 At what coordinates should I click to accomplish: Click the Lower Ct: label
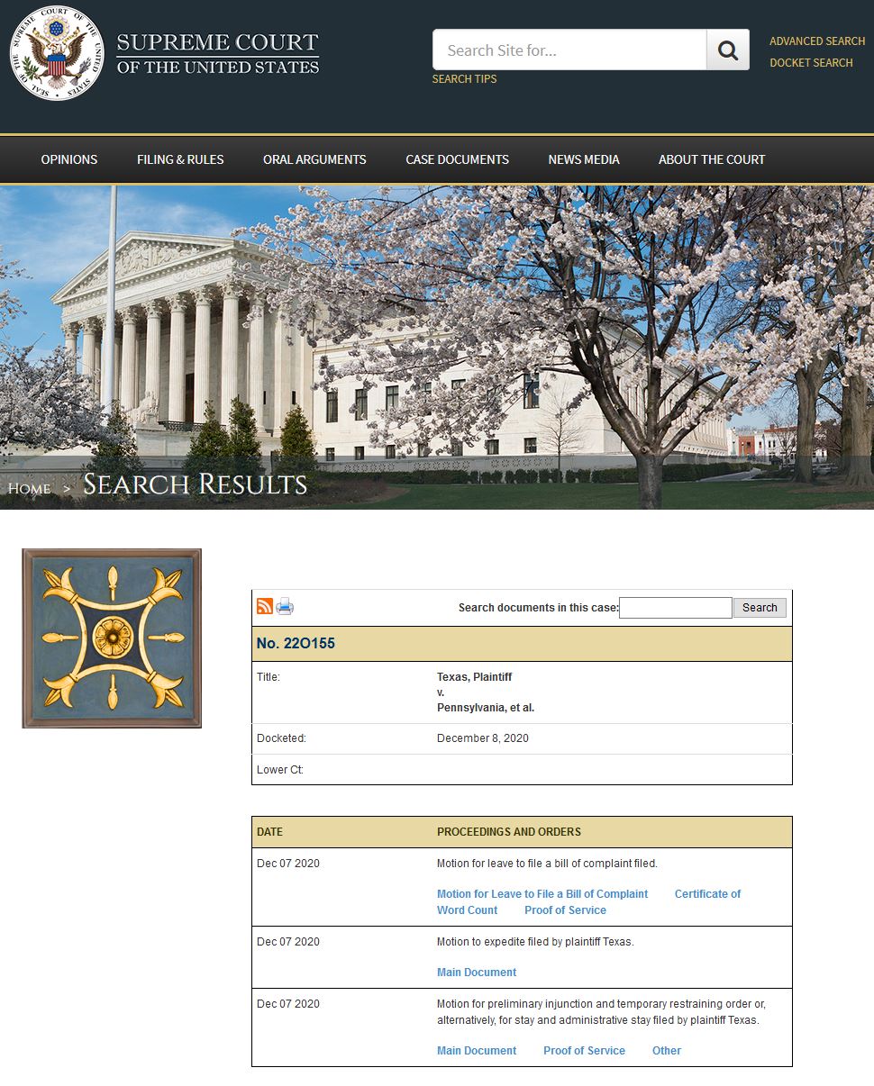(x=280, y=770)
